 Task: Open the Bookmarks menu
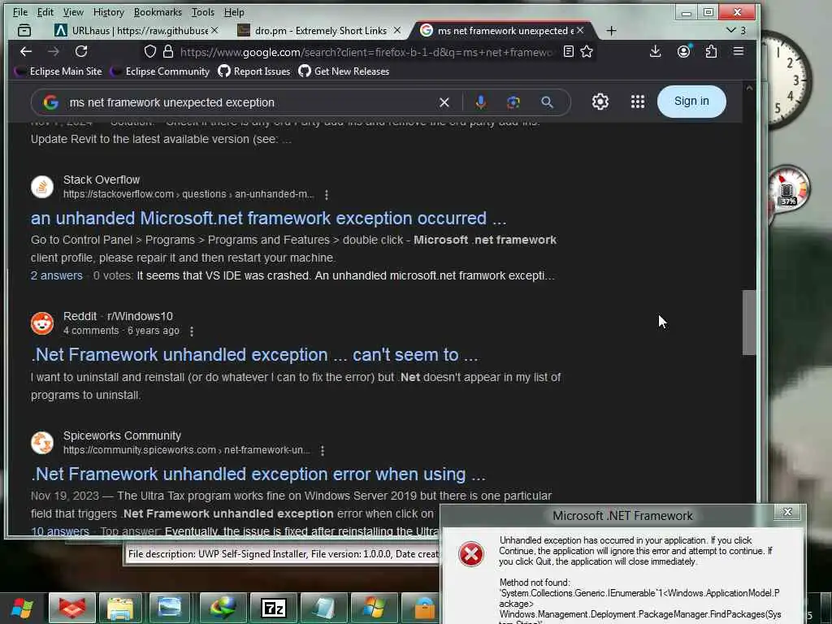tap(158, 11)
